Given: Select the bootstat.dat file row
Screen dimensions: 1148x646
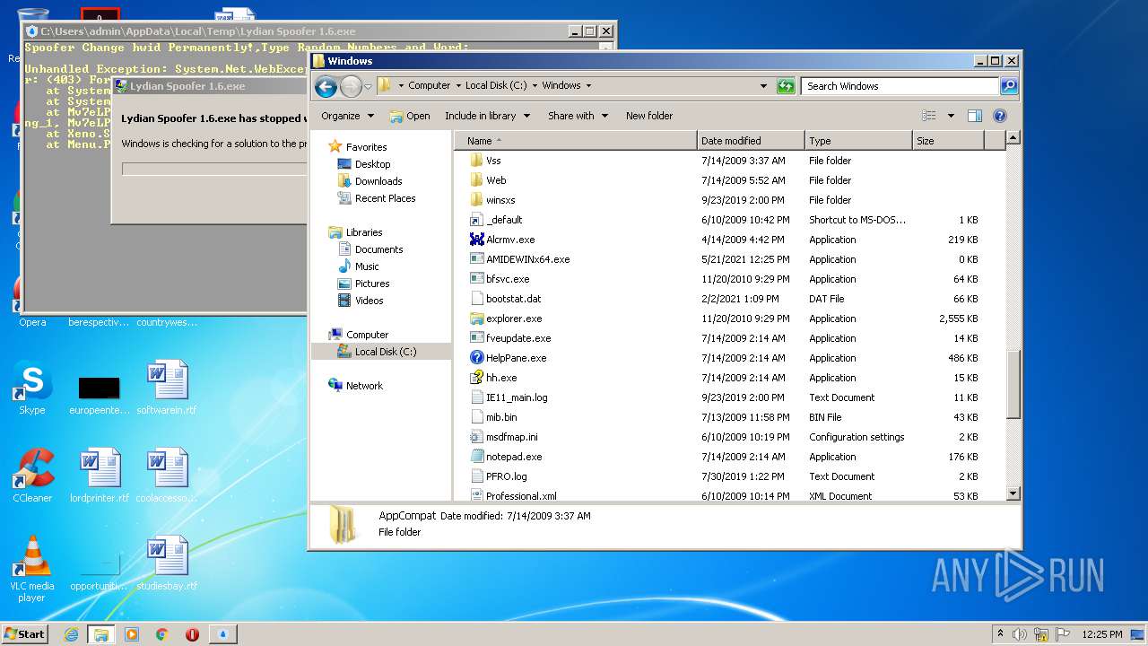Looking at the screenshot, I should tap(729, 299).
